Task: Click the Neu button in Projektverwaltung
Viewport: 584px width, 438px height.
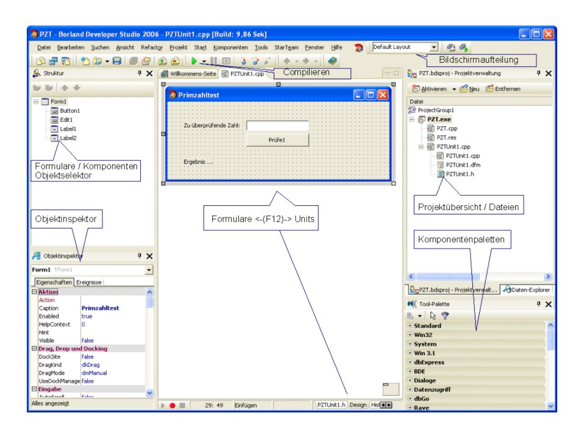Action: point(469,89)
